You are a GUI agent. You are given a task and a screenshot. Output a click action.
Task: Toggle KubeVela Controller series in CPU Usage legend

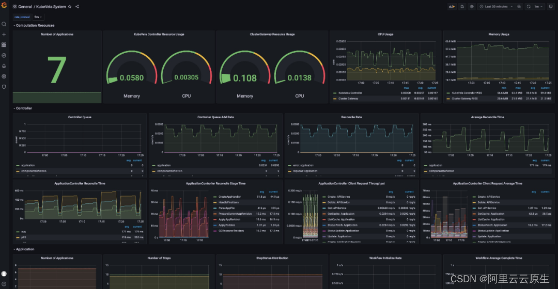350,93
